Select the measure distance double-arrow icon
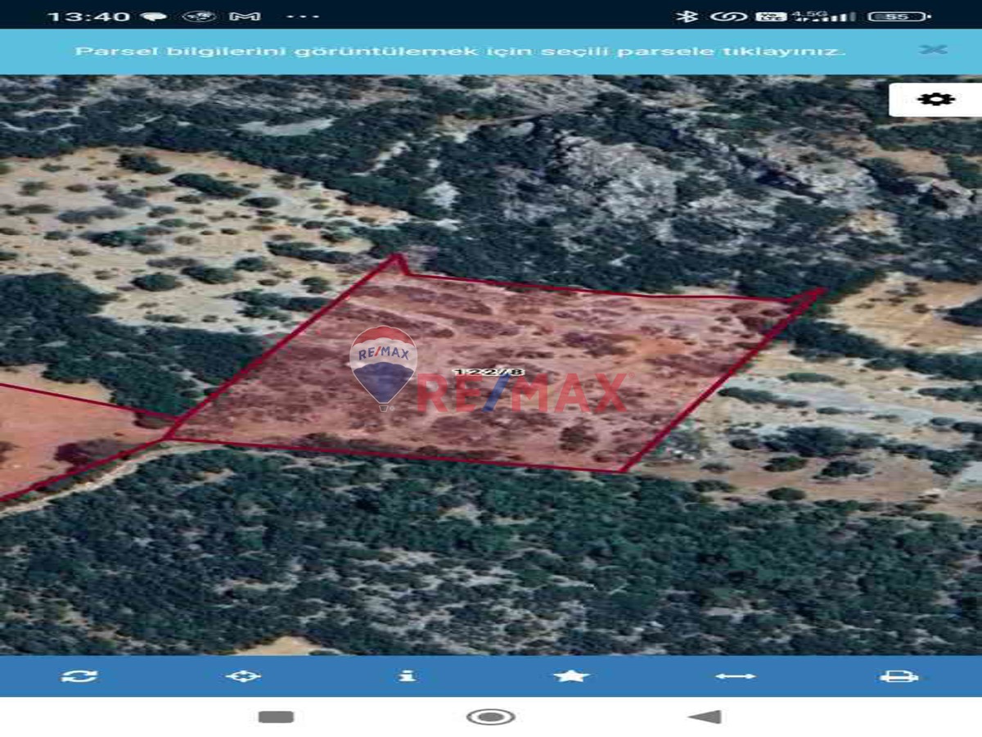This screenshot has height=737, width=982. coord(735,676)
